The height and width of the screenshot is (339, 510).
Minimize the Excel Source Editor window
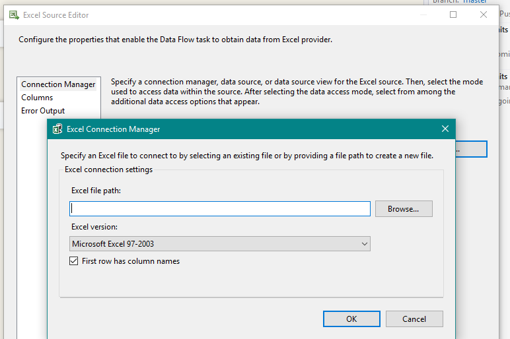click(423, 15)
